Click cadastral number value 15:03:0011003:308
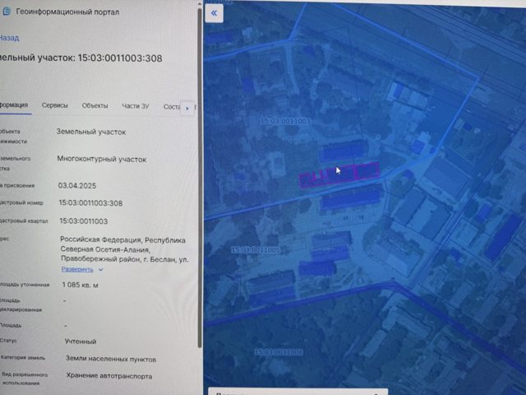526x395 pixels. [x=90, y=203]
